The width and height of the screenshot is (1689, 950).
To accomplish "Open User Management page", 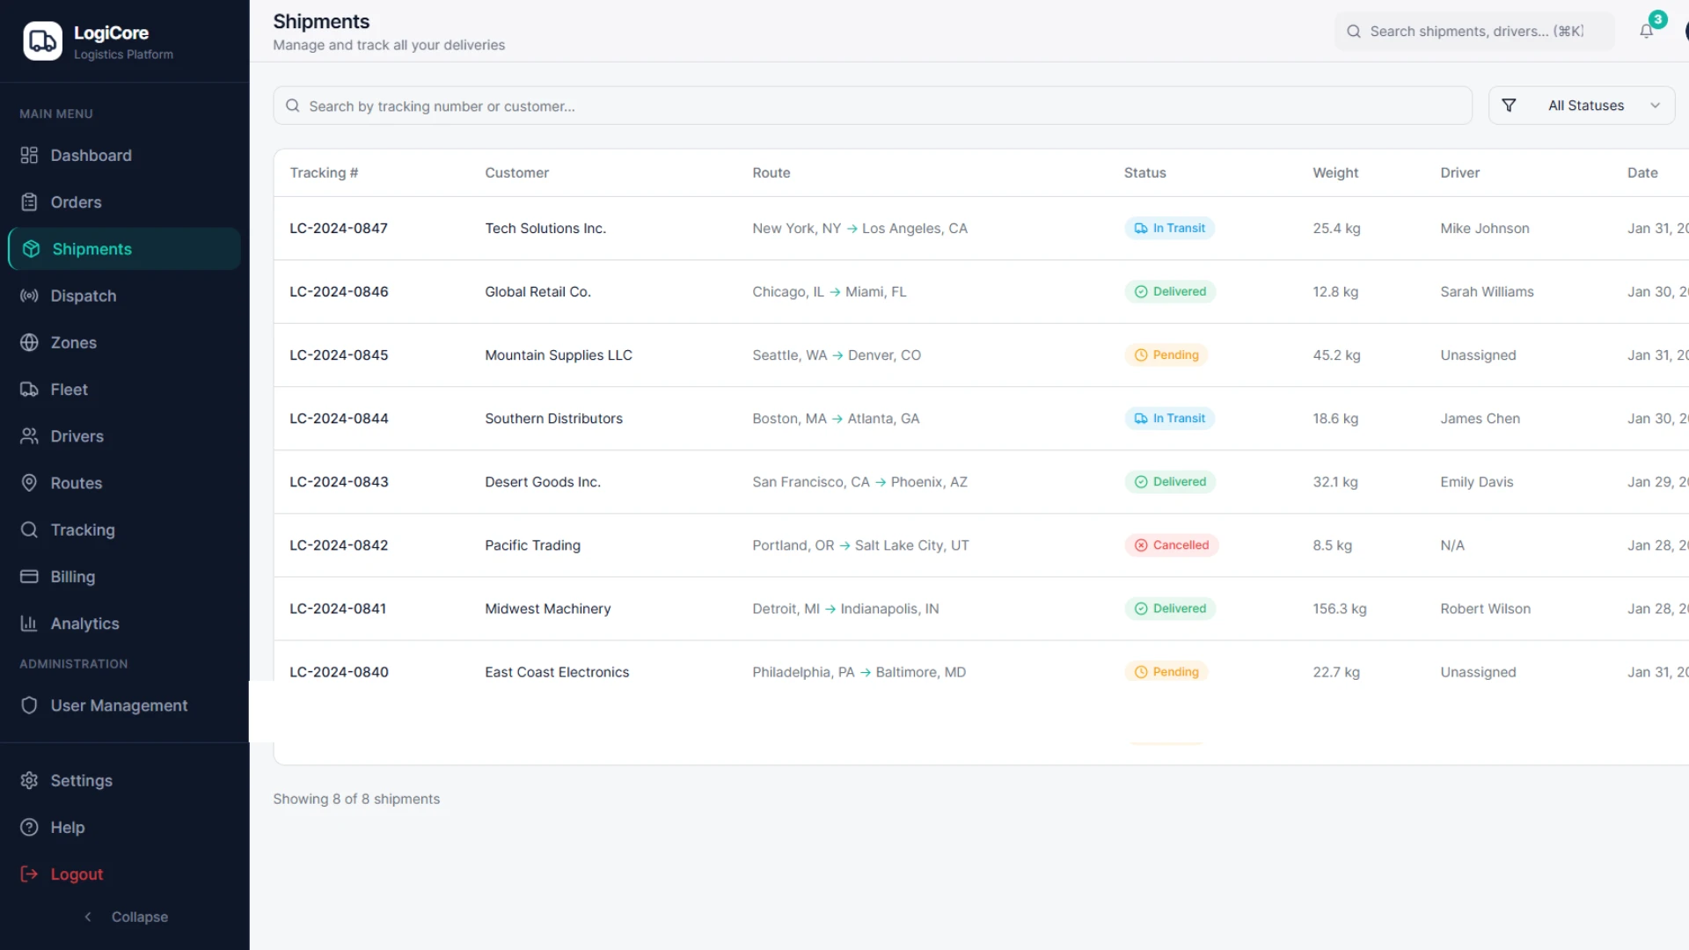I will (124, 705).
